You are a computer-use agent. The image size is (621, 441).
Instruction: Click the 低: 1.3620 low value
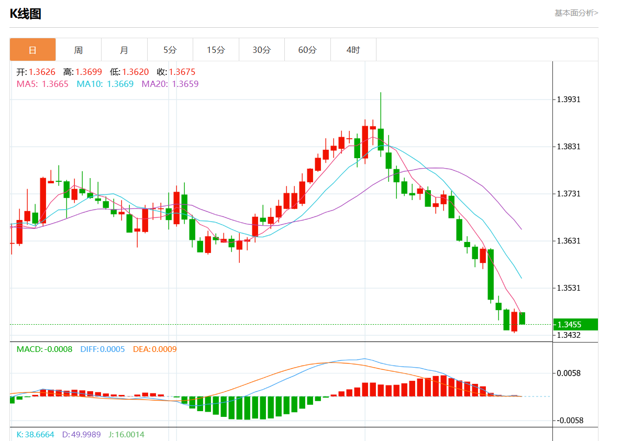[x=129, y=72]
